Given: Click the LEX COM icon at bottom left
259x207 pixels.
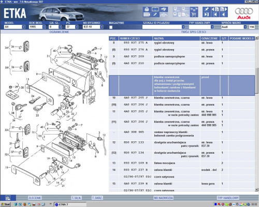Looking at the screenshot, I should (8, 198).
